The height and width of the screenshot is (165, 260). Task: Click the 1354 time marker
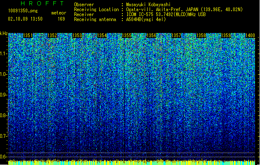pos(102,35)
